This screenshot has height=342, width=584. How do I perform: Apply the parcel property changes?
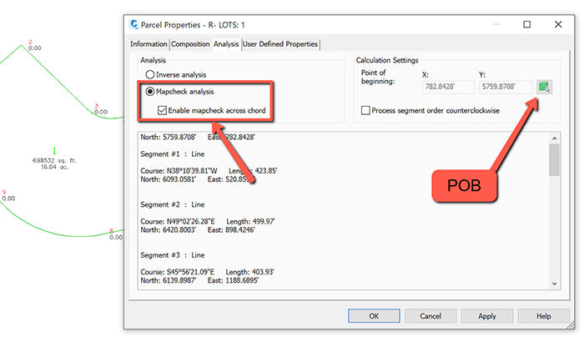pyautogui.click(x=487, y=316)
